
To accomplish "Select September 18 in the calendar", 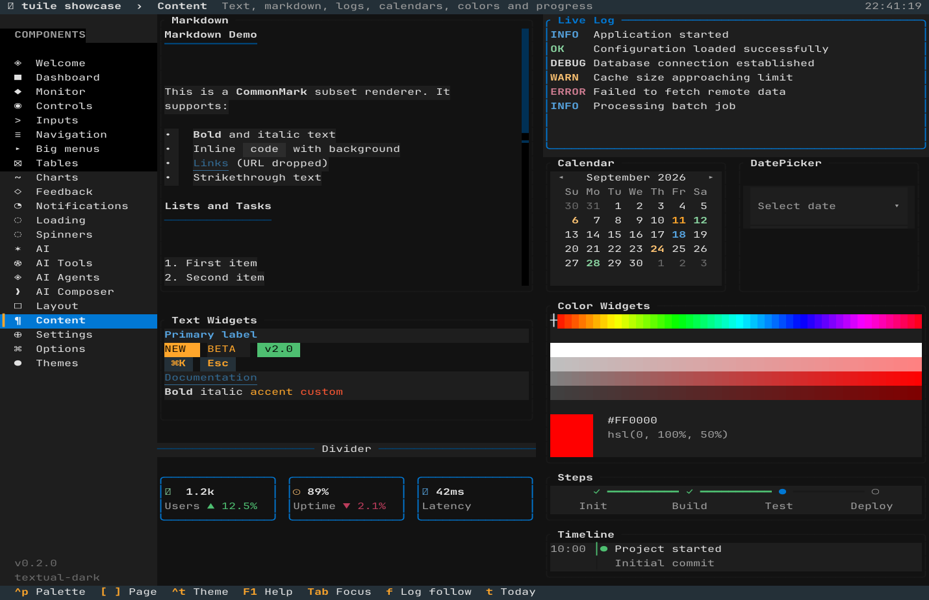I will [x=679, y=234].
